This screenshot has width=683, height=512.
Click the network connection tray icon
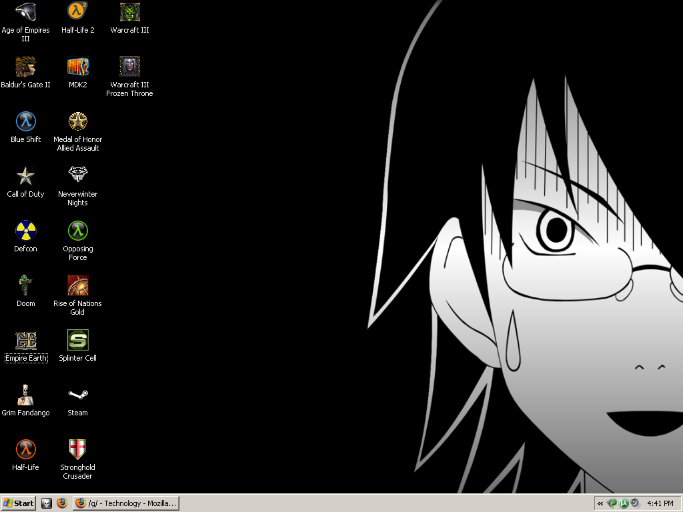612,504
